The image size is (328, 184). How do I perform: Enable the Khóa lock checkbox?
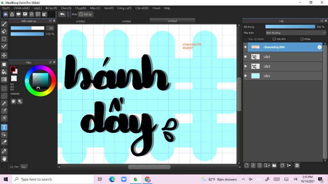pyautogui.click(x=302, y=39)
